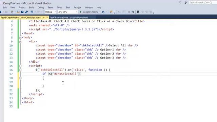Open the Help menu
This screenshot has height=122, width=217.
coord(99,7)
